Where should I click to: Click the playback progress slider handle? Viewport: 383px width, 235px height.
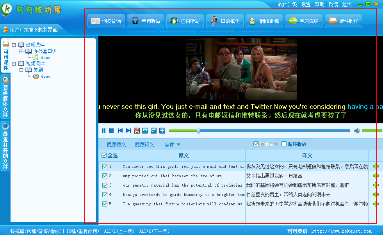pos(198,131)
